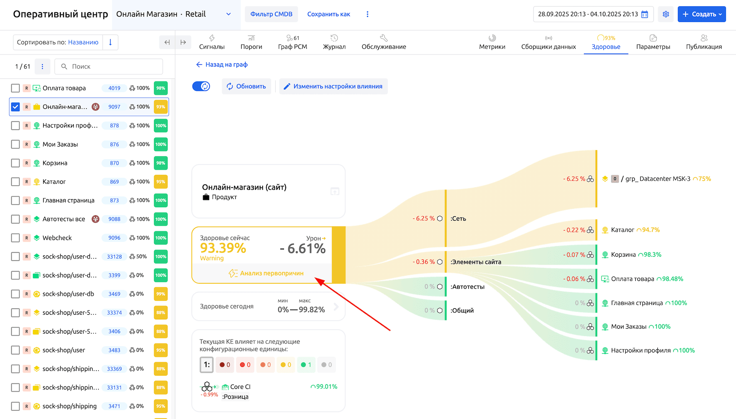Click the calendar icon in date range
Image resolution: width=736 pixels, height=419 pixels.
(x=645, y=14)
